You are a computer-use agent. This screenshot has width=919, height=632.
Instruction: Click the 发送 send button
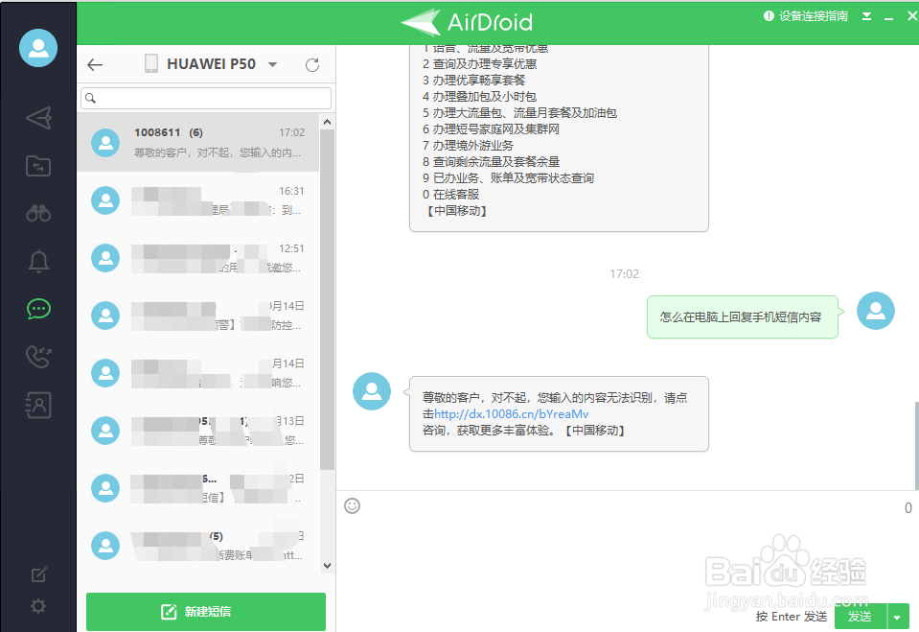861,617
